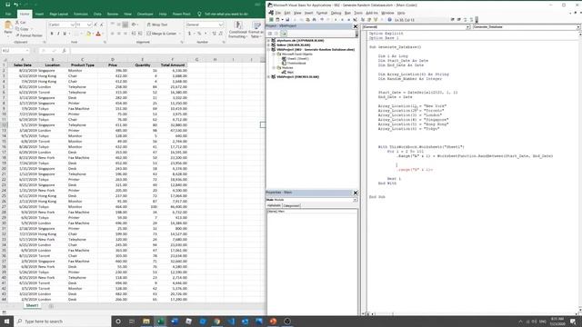
Task: Click the taskbar search box
Action: click(63, 321)
